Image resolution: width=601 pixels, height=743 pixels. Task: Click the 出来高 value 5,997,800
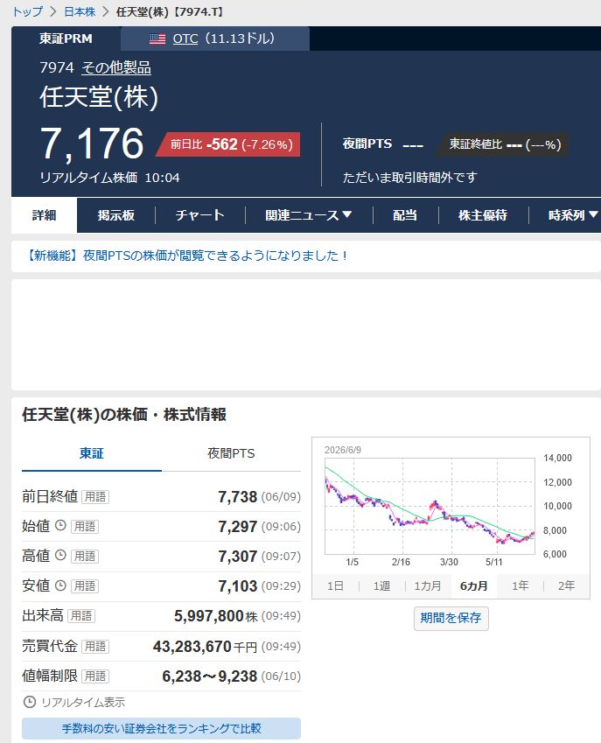[209, 615]
